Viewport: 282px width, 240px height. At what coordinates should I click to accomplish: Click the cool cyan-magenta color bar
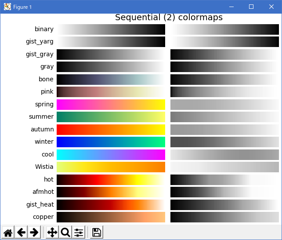(x=111, y=155)
